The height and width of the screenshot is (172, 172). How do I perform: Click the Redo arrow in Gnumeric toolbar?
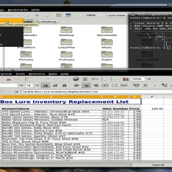point(56,79)
